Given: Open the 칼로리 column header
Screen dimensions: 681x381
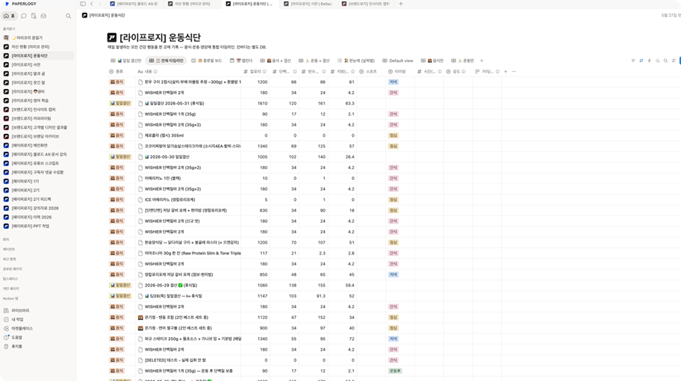Looking at the screenshot, I should 255,71.
